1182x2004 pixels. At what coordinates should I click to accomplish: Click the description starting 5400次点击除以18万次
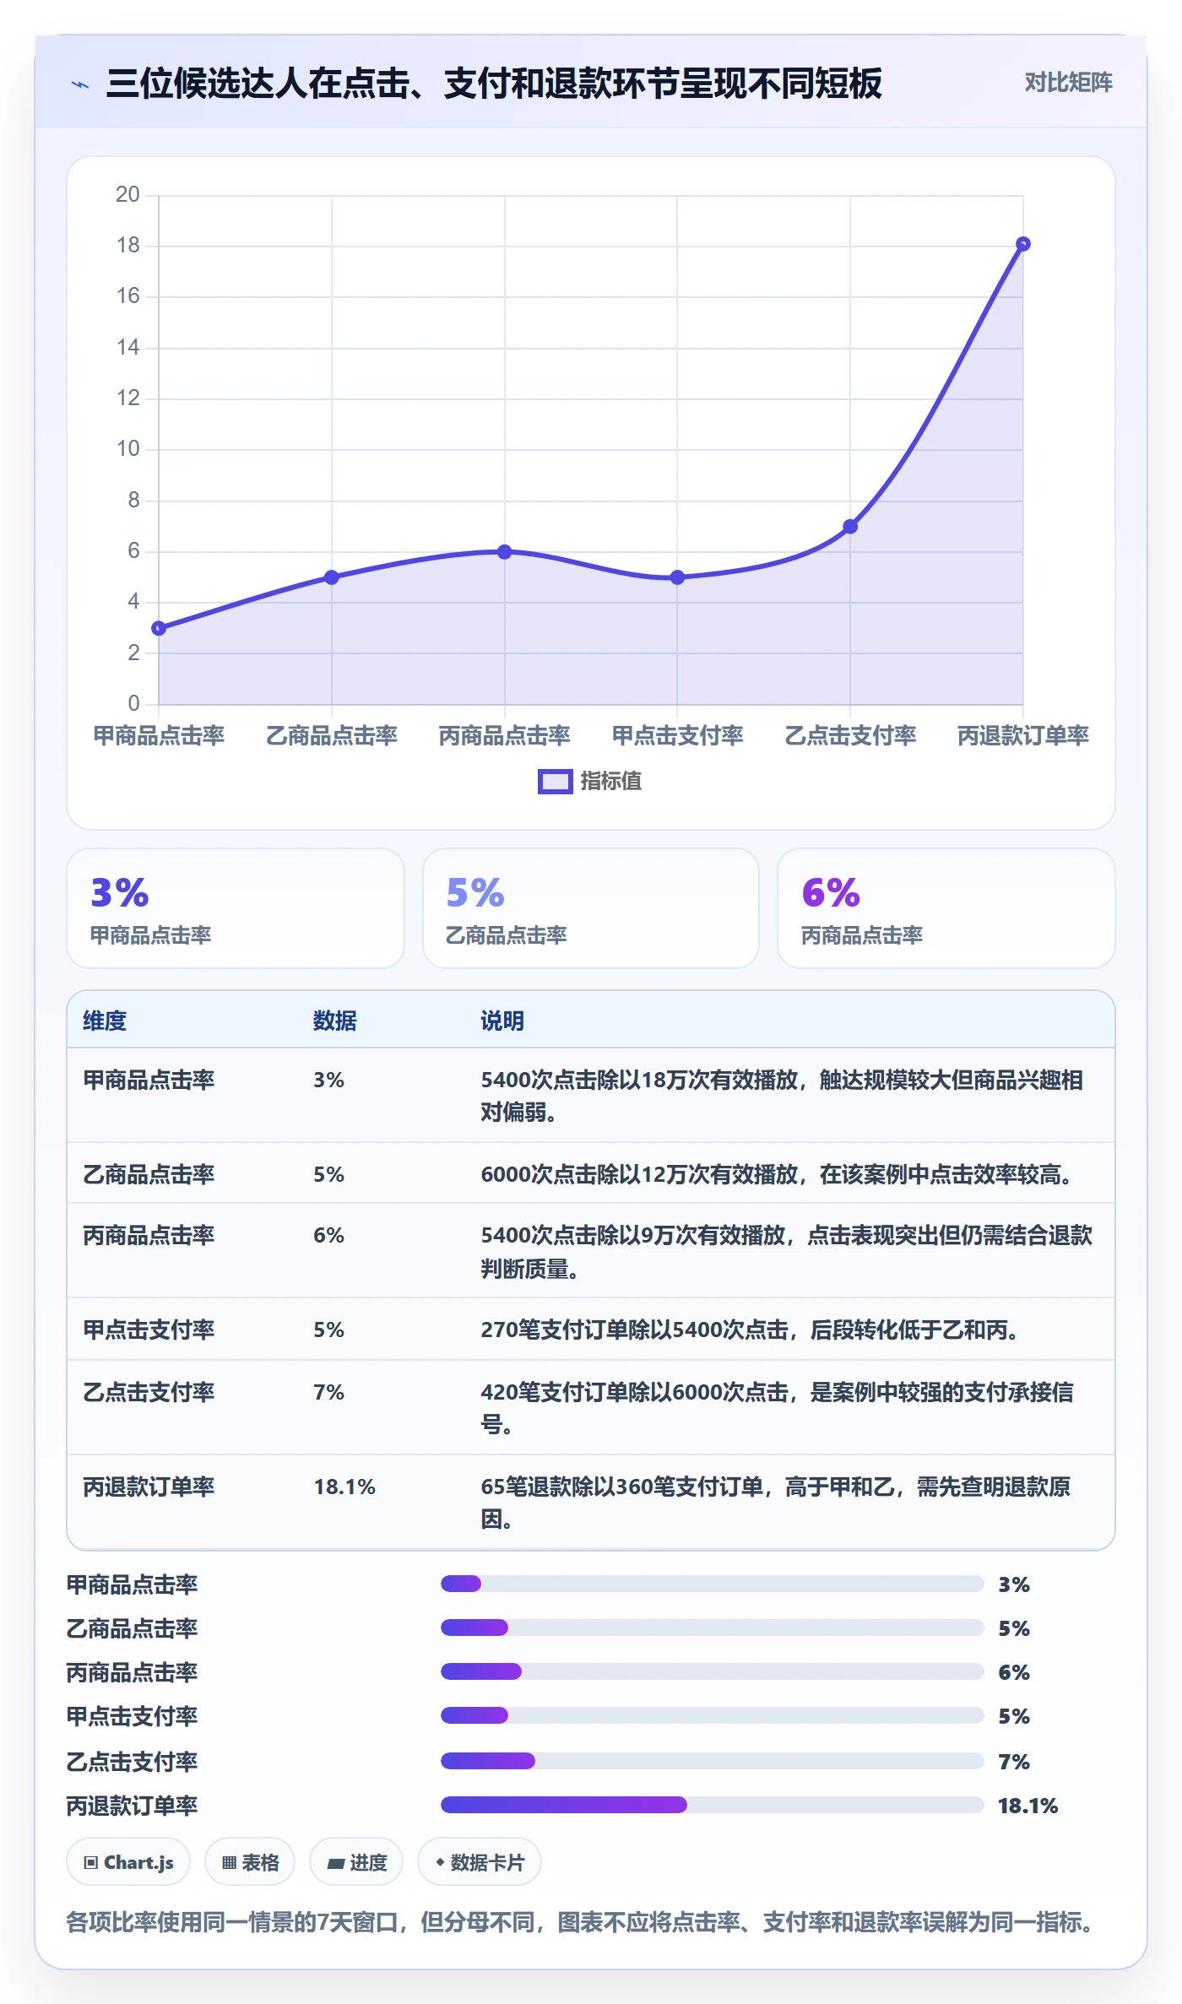pos(782,1097)
